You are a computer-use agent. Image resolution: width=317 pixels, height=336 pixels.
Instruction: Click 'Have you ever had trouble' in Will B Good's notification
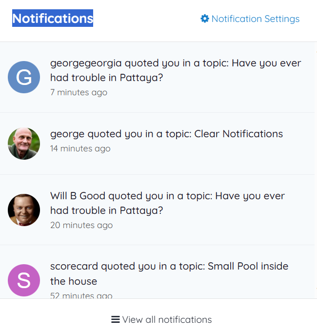(168, 203)
